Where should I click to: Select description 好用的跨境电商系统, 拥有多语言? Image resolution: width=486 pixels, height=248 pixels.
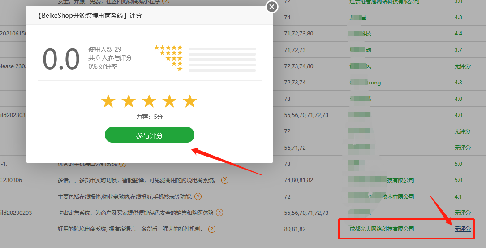coord(131,229)
